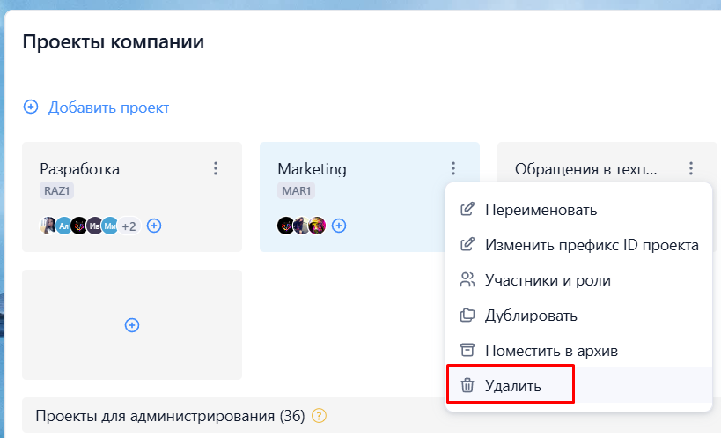Click the RAZ1 prefix badge
The width and height of the screenshot is (721, 438).
click(56, 190)
